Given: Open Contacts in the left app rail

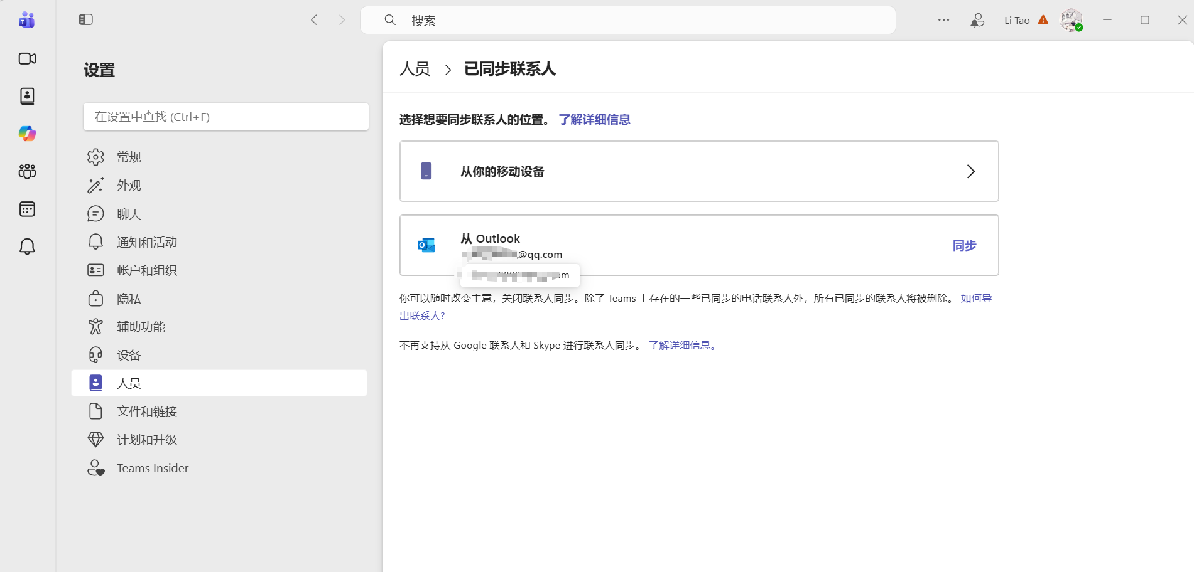Looking at the screenshot, I should 27,96.
